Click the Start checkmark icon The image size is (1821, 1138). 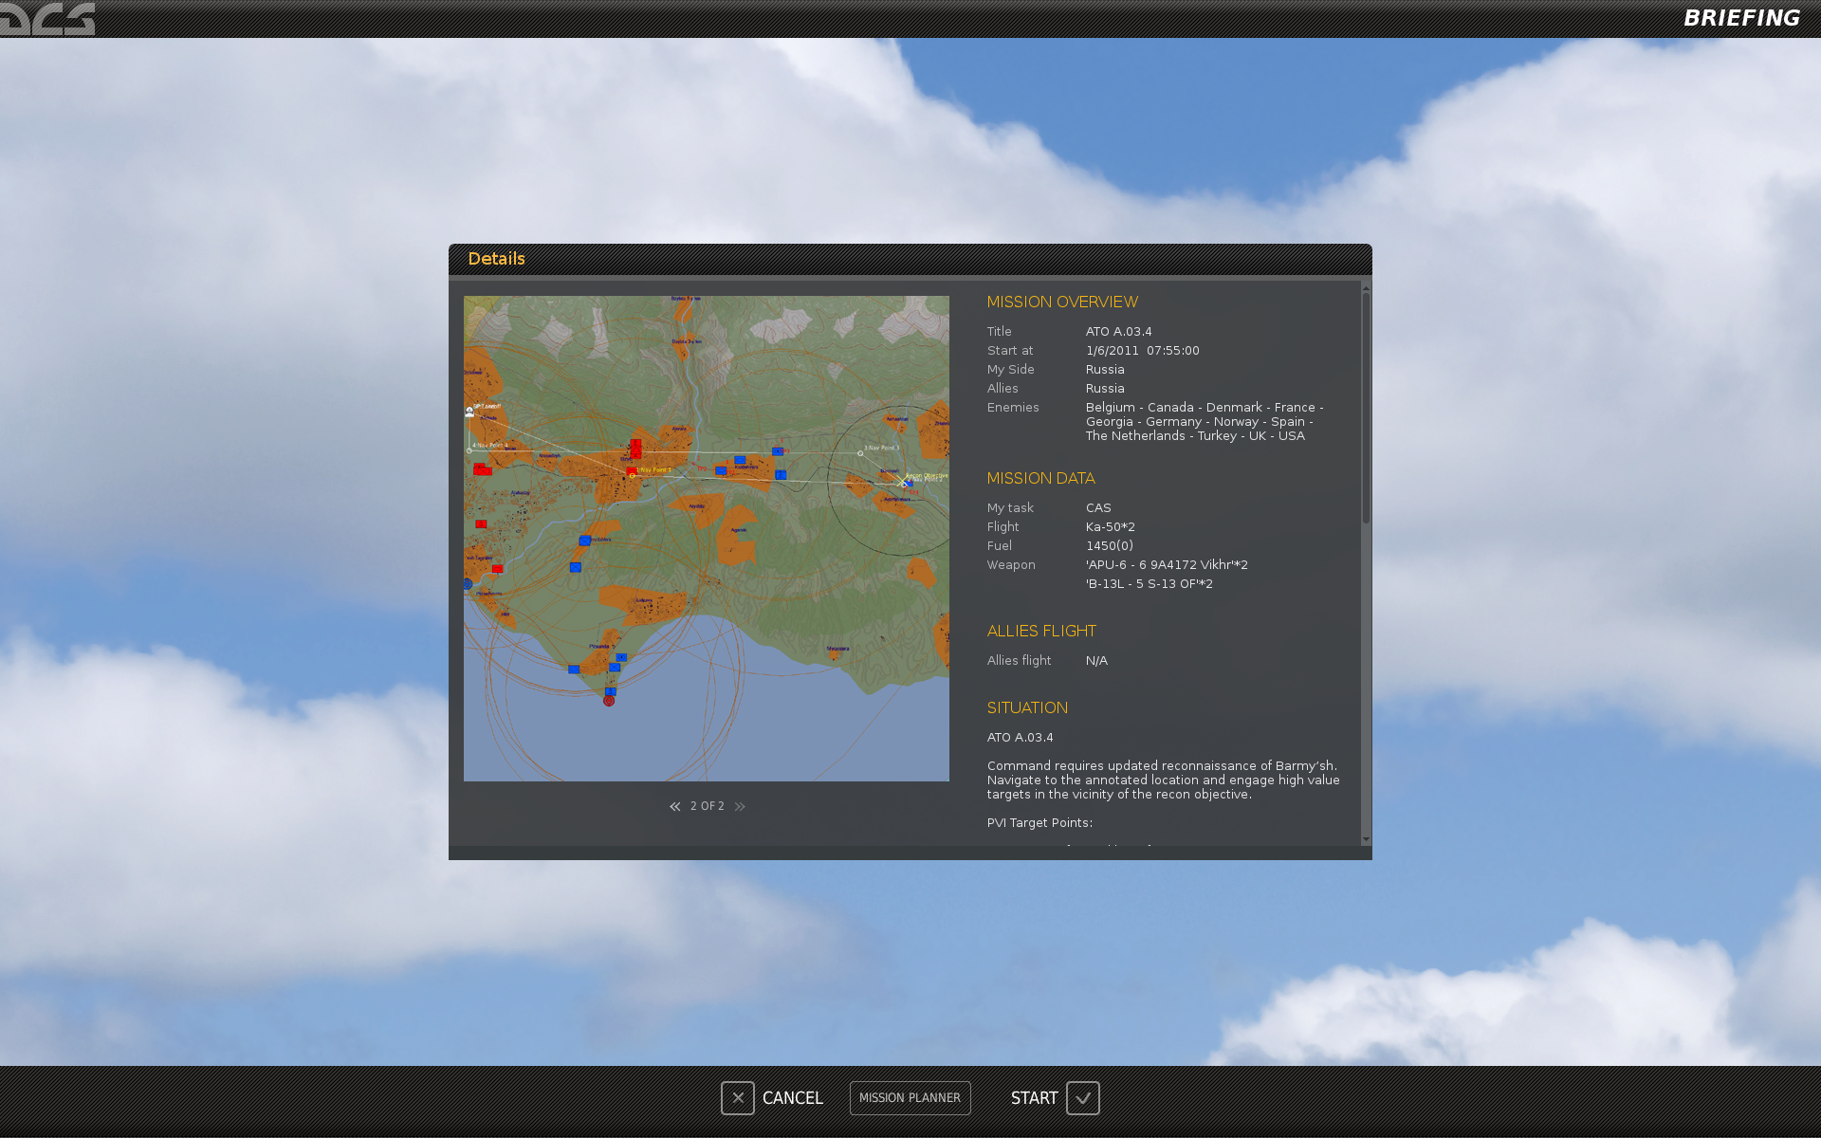1082,1098
